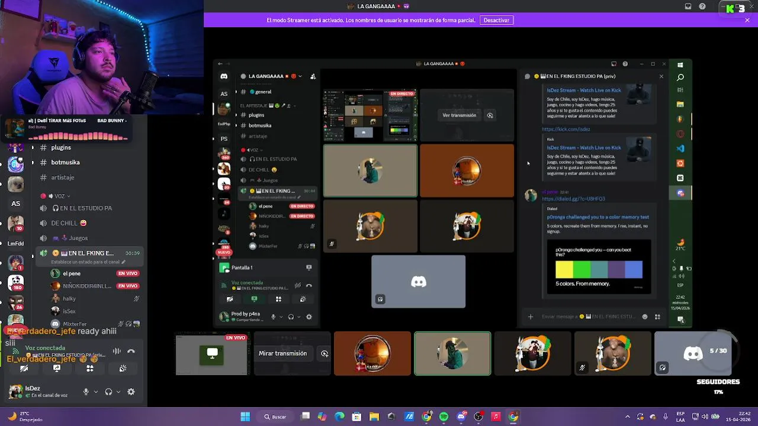Screen dimensions: 758x426
Task: Open settings gear beside Prod by p4na
Action: tap(309, 317)
